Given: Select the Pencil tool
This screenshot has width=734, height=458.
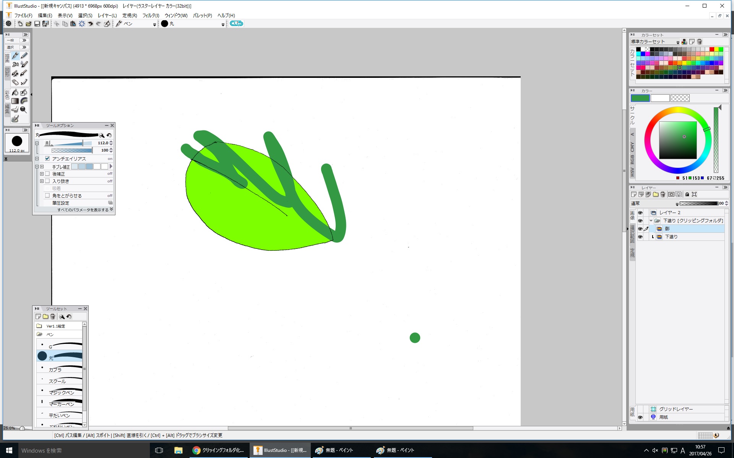Looking at the screenshot, I should 24,56.
